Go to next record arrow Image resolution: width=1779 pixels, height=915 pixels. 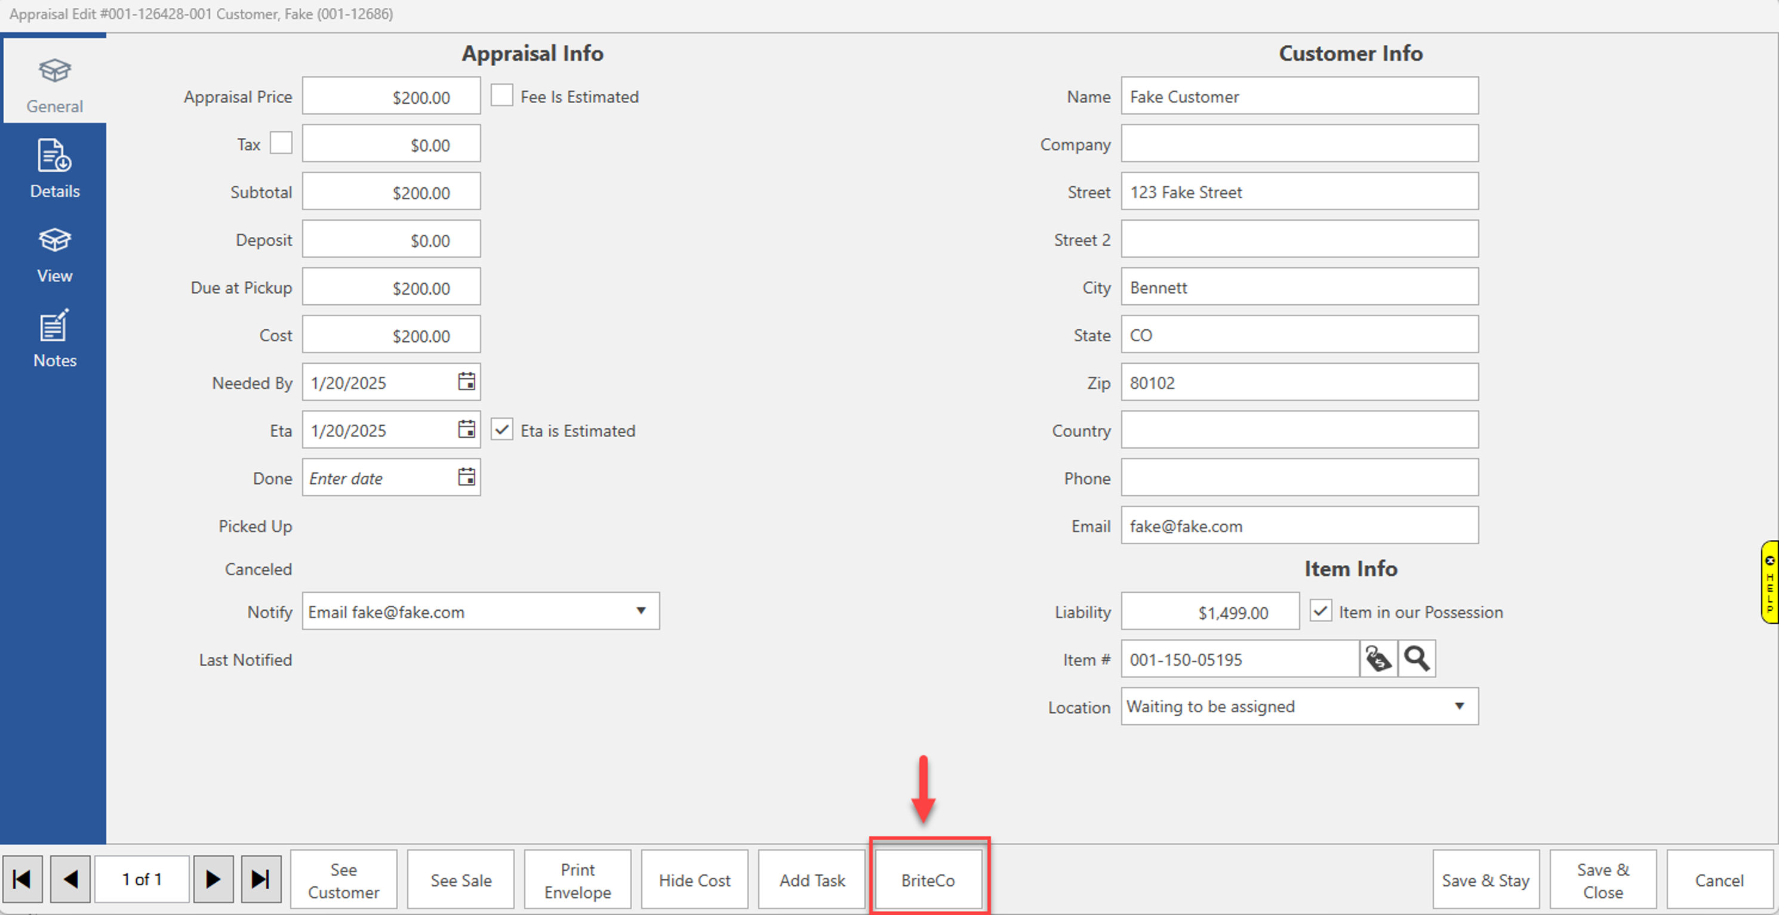click(x=213, y=879)
